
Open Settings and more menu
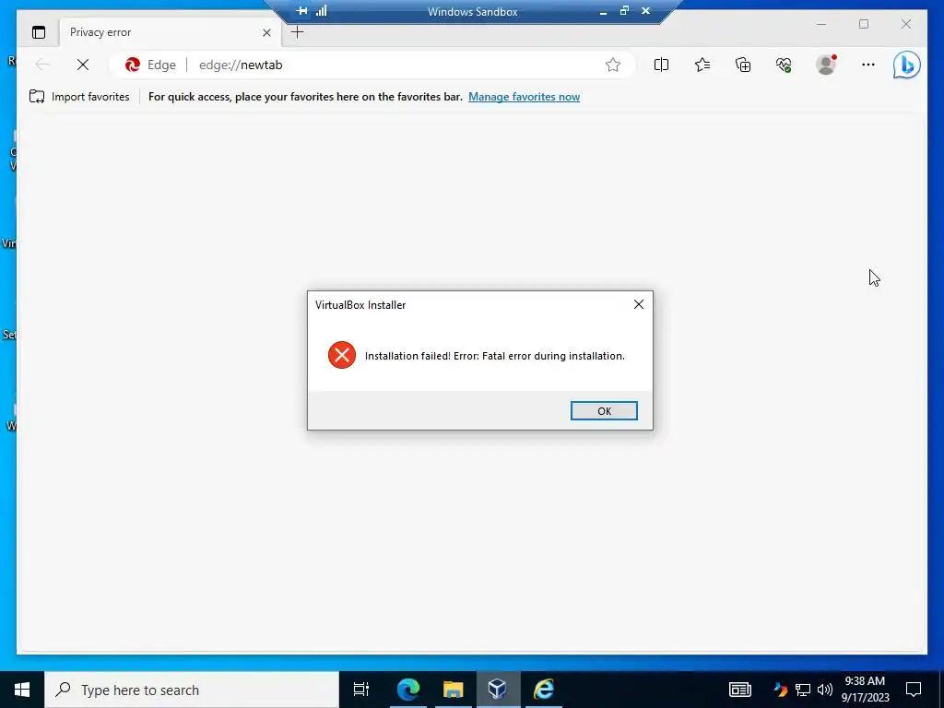(x=868, y=65)
